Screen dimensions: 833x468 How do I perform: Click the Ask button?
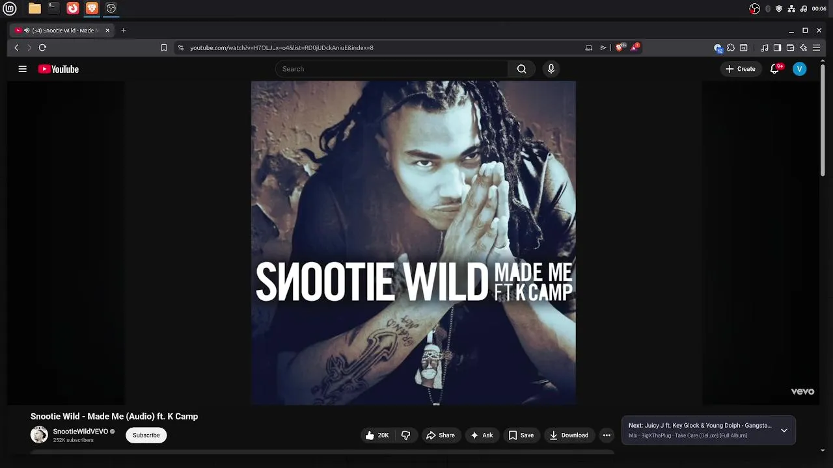coord(482,435)
